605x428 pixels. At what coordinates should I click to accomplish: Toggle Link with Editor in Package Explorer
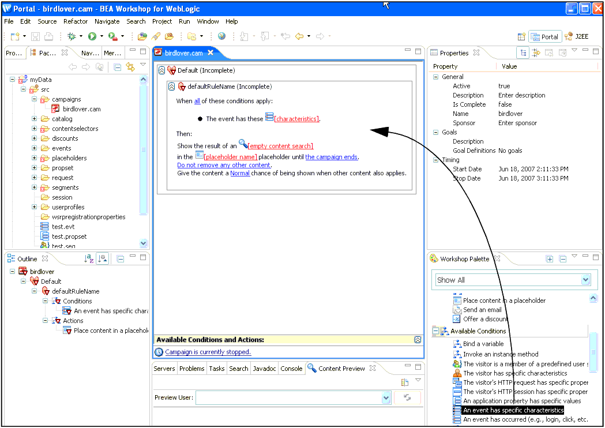point(130,67)
